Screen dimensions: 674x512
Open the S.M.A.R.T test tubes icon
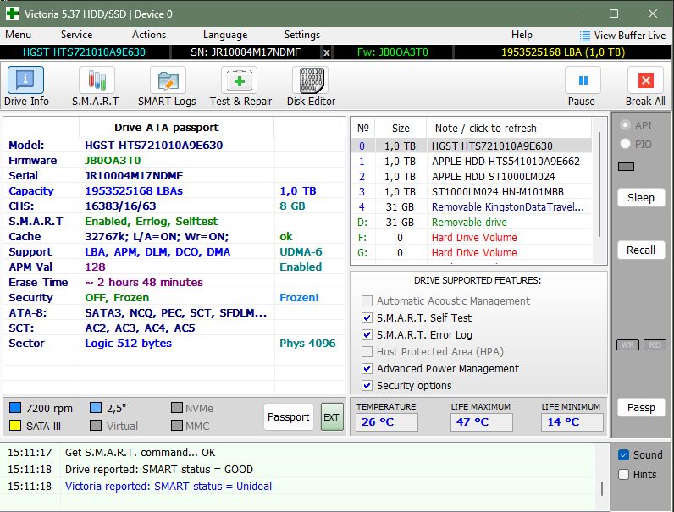pyautogui.click(x=97, y=80)
